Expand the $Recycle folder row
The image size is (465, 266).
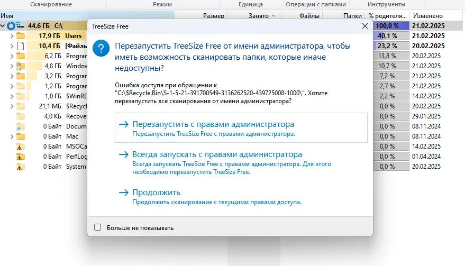tap(12, 106)
